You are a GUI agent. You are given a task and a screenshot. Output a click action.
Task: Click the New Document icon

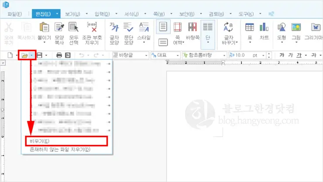click(10, 55)
